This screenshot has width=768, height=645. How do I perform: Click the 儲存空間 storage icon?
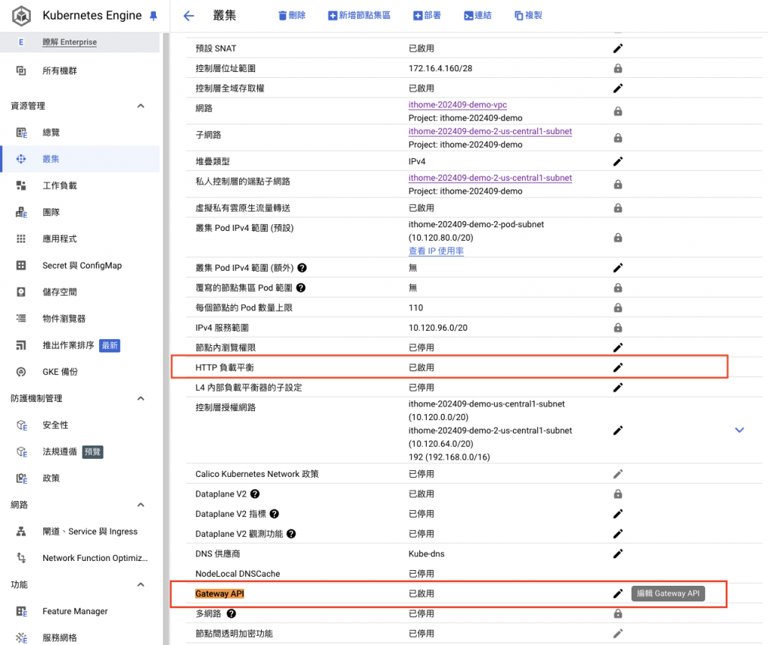click(21, 292)
